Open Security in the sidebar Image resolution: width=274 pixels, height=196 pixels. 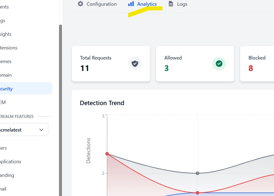[x=7, y=89]
